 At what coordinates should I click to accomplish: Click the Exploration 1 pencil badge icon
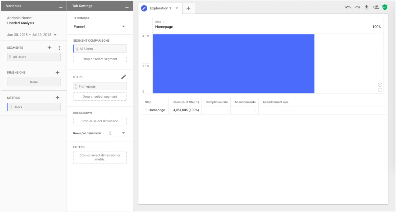point(144,9)
